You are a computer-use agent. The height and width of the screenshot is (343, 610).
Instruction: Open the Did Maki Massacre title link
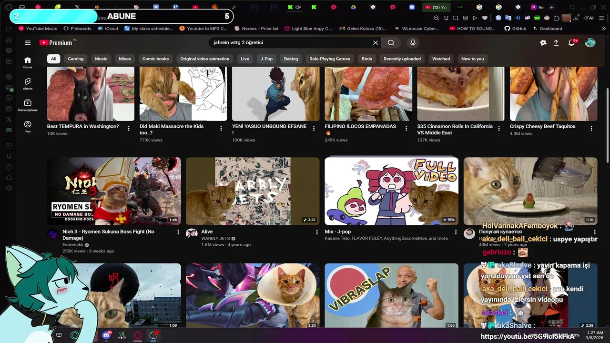click(172, 130)
